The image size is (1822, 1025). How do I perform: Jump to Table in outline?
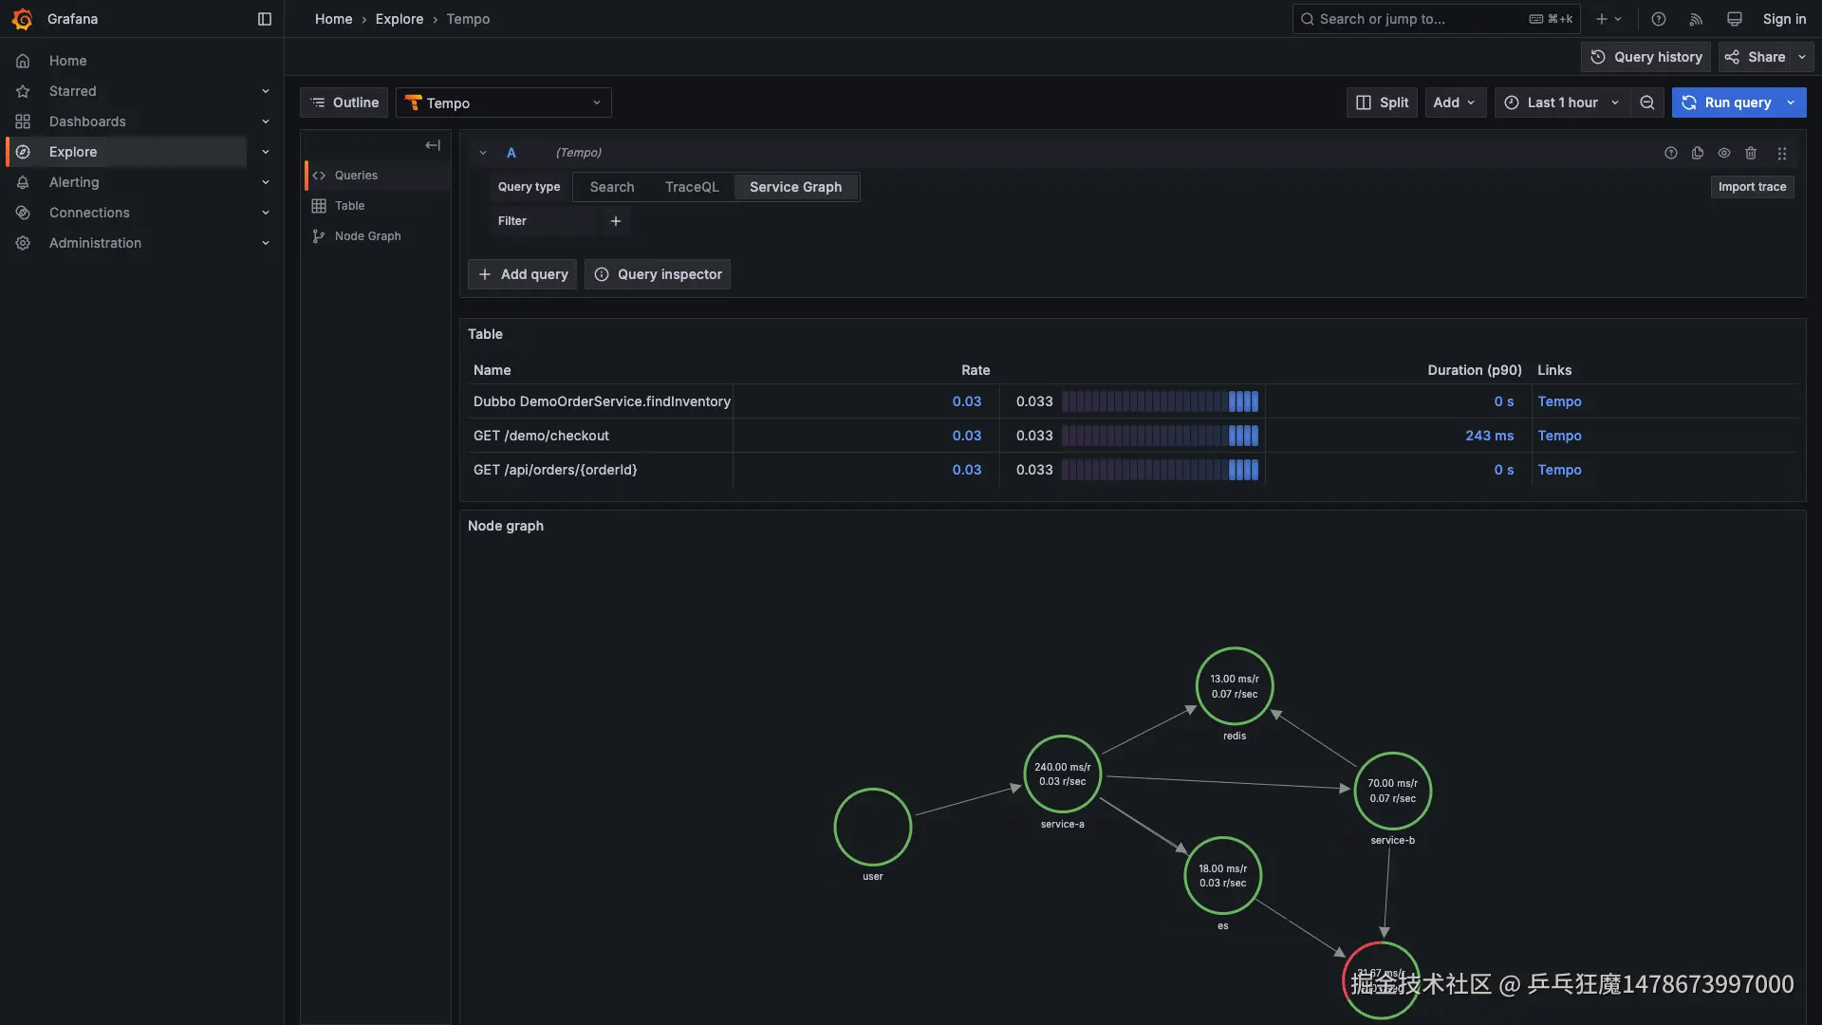[x=349, y=206]
